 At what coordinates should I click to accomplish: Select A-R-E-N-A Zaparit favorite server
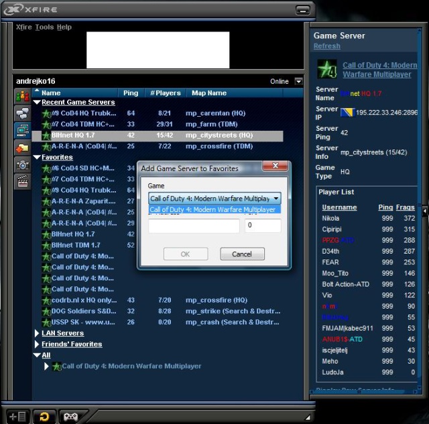(84, 201)
